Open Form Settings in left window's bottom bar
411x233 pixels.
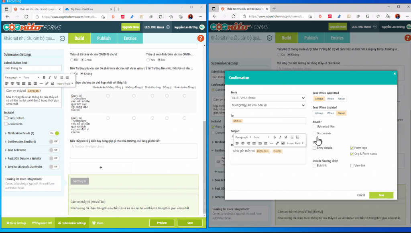click(16, 223)
